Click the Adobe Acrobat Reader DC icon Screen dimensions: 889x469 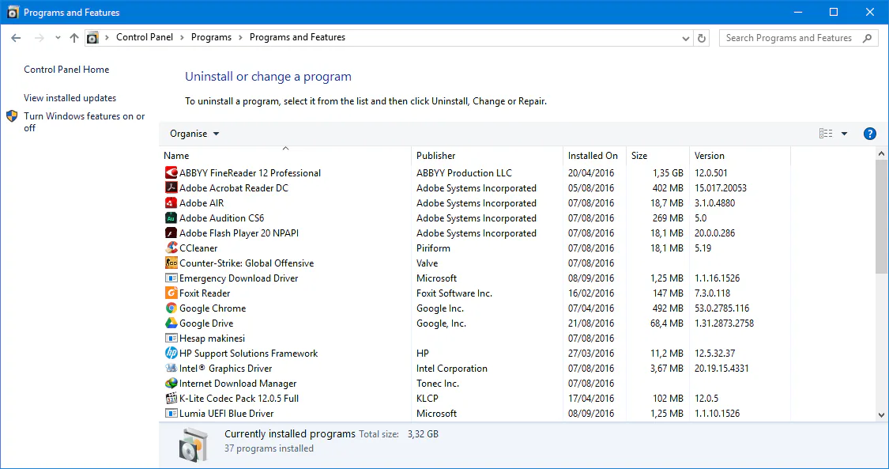171,187
